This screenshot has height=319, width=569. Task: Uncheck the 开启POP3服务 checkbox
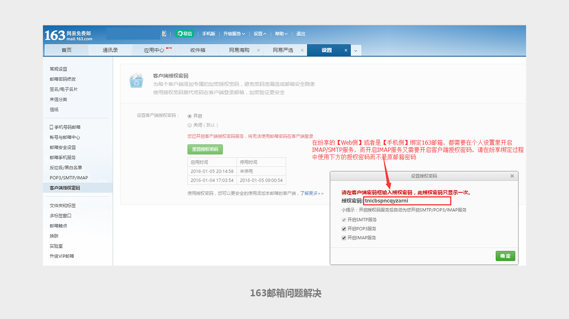pyautogui.click(x=344, y=229)
